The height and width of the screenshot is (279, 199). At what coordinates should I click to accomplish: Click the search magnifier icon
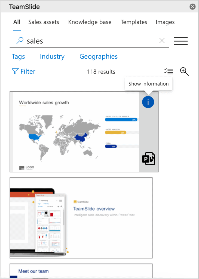[20, 41]
